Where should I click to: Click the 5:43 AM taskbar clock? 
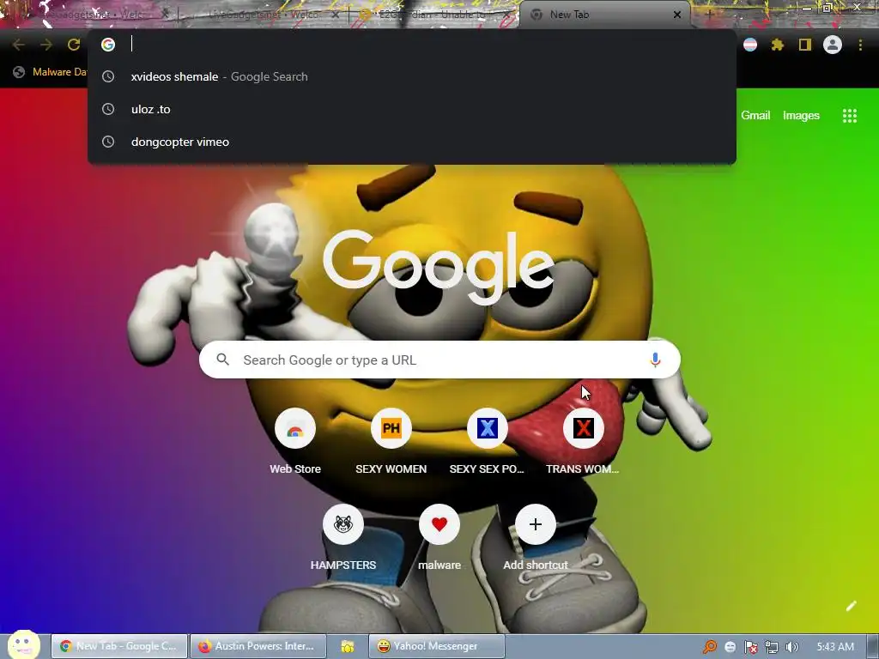[835, 647]
